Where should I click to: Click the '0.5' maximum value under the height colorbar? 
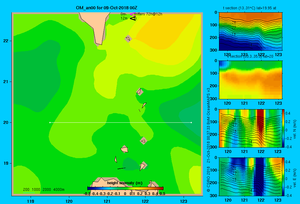coord(162,194)
